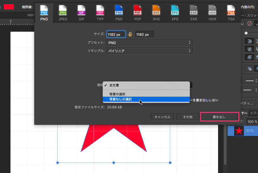The width and height of the screenshot is (258, 173).
Task: Click the EXR format icon
Action: click(194, 13)
